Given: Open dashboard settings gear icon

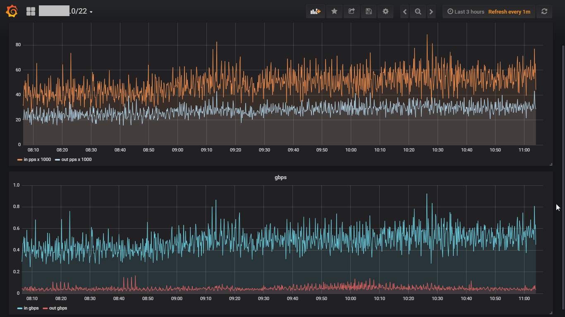Looking at the screenshot, I should (385, 12).
